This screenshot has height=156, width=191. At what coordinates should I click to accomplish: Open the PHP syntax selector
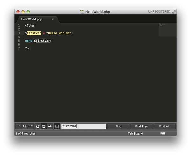click(x=163, y=134)
